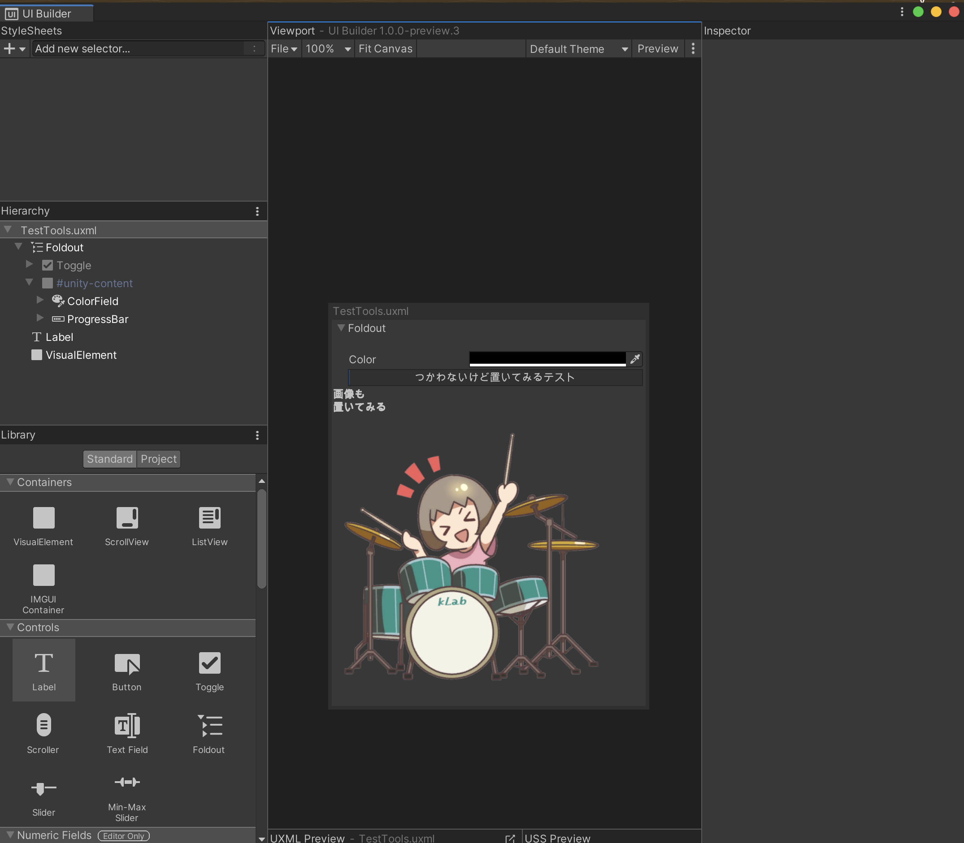
Task: Open the Library panel options menu
Action: tap(257, 435)
